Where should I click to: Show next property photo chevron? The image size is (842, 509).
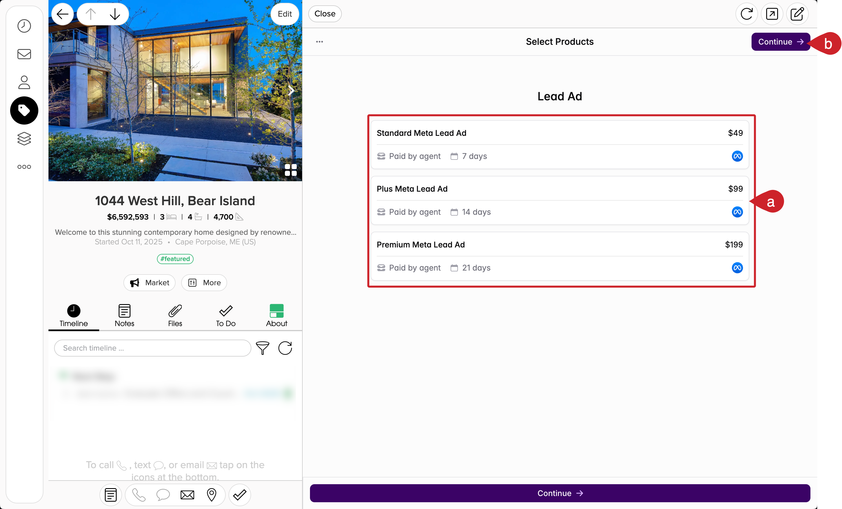(x=291, y=90)
